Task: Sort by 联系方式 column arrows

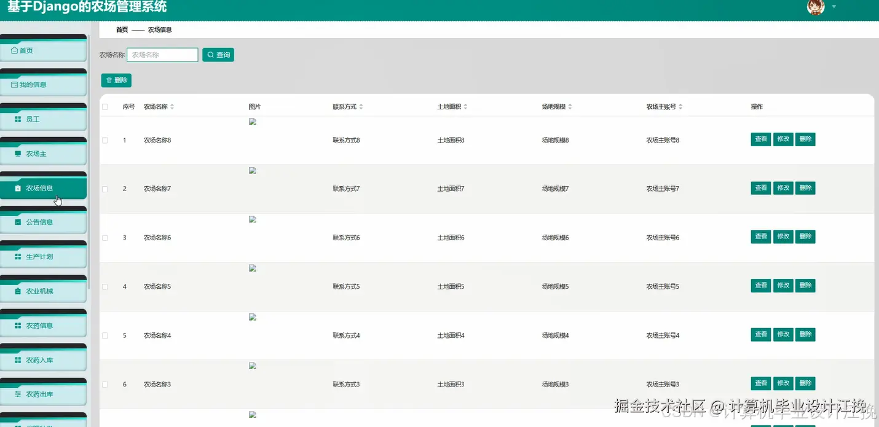Action: tap(361, 107)
